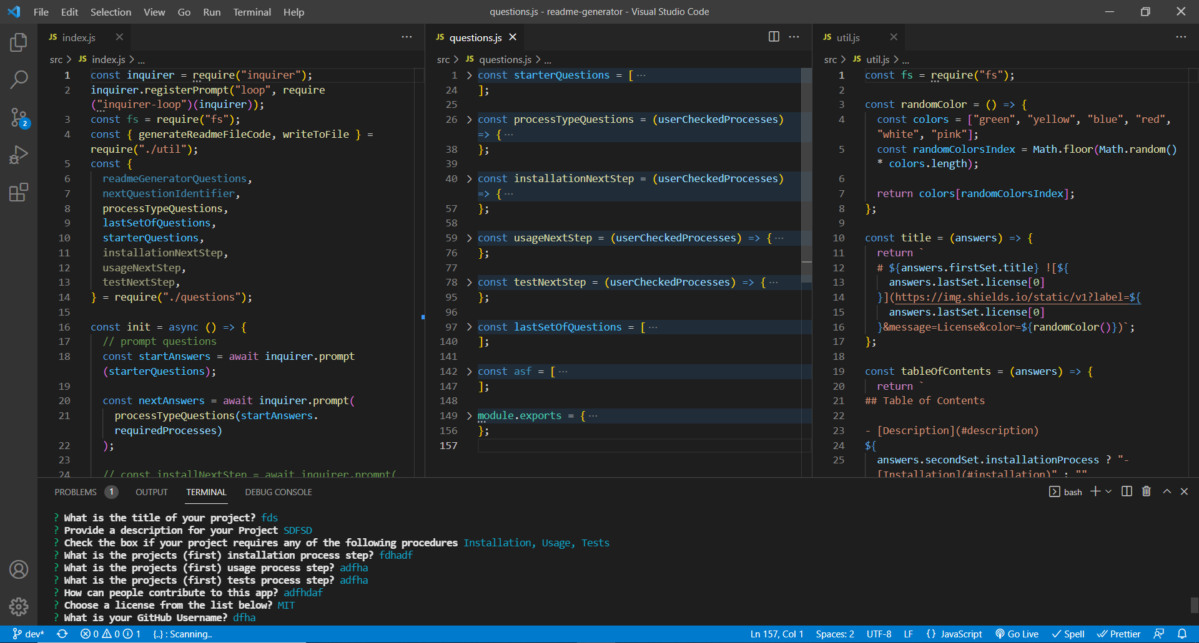Open the new terminal launch profile dropdown

(x=1108, y=491)
